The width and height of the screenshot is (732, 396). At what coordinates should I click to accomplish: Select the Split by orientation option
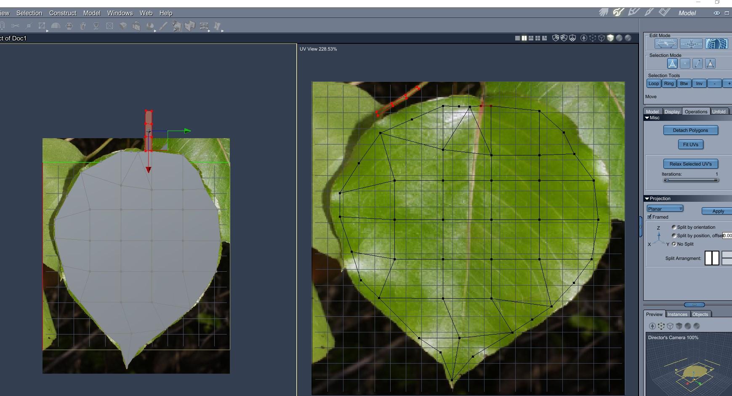[674, 227]
